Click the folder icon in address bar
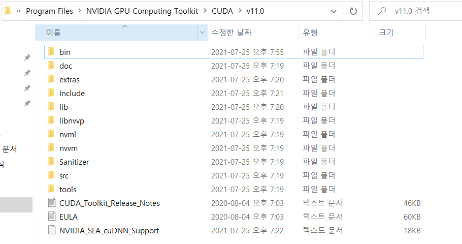Image resolution: width=462 pixels, height=244 pixels. click(x=8, y=11)
